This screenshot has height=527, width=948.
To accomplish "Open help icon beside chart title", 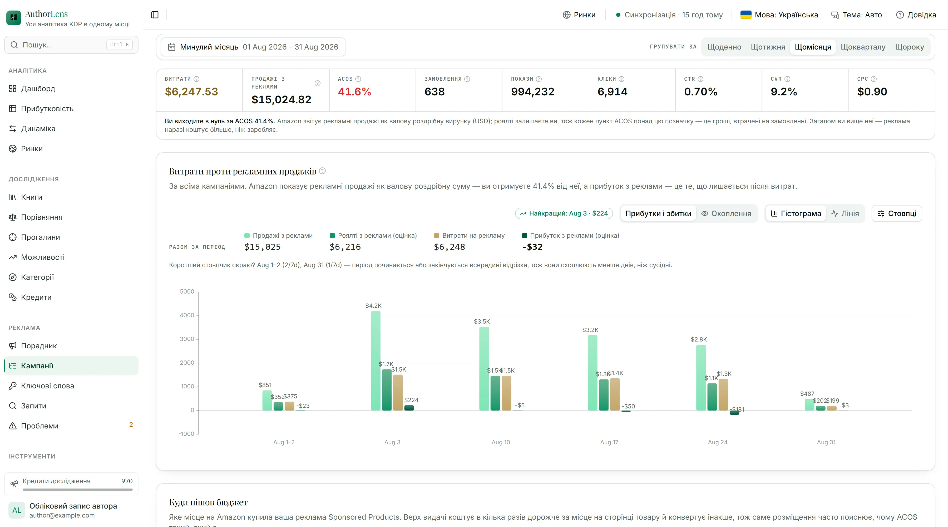I will (x=322, y=171).
